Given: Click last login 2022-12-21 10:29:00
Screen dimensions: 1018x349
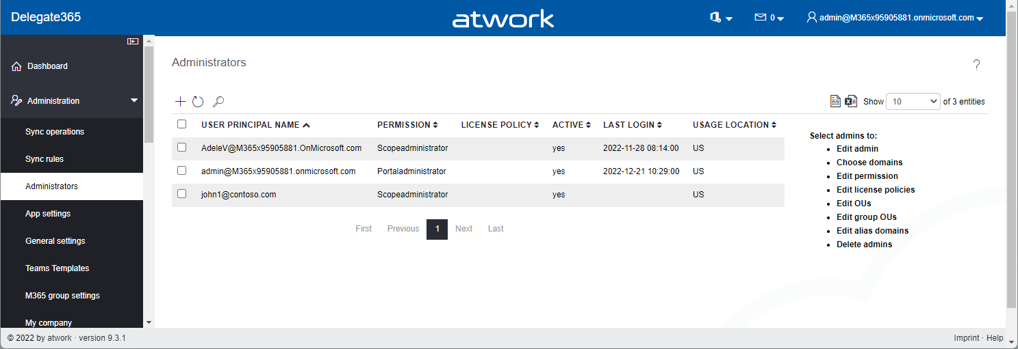Looking at the screenshot, I should (x=641, y=171).
